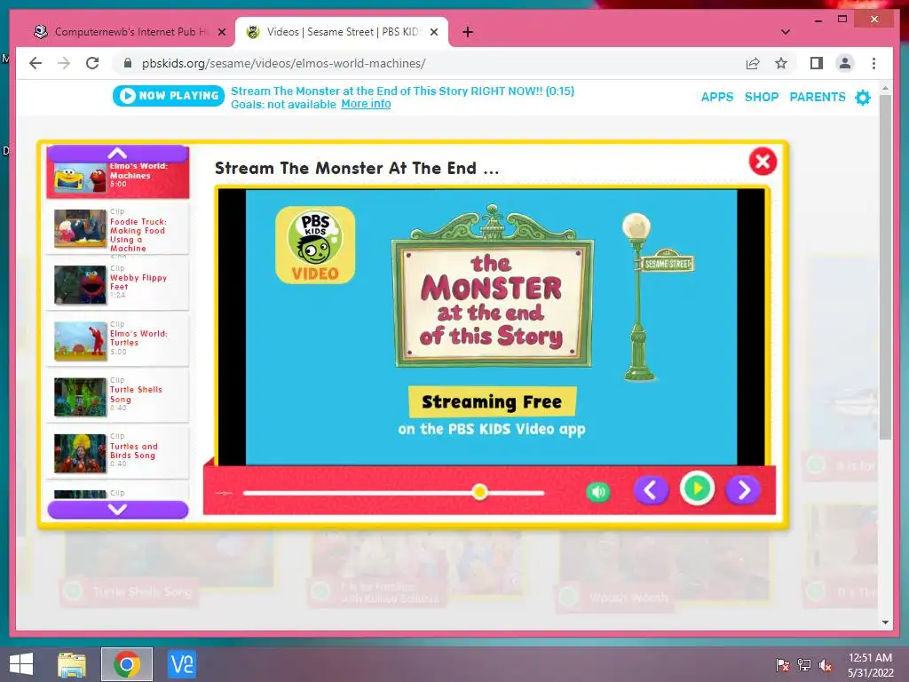
Task: Select the Foodie Truck: Making Food Using a Machine clip
Action: coord(118,229)
